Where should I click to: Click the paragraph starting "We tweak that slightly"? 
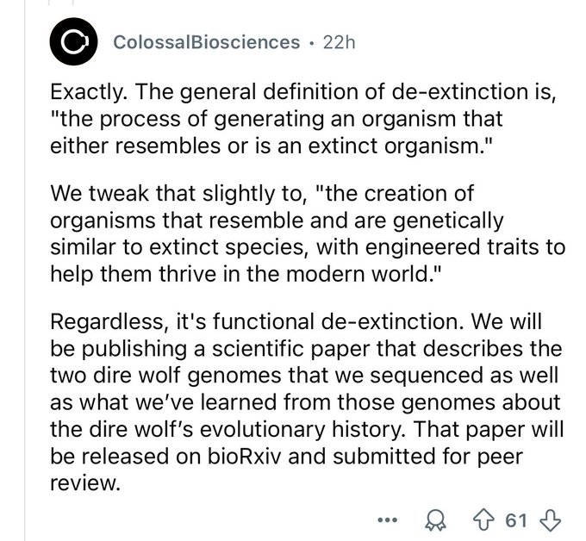tap(308, 233)
